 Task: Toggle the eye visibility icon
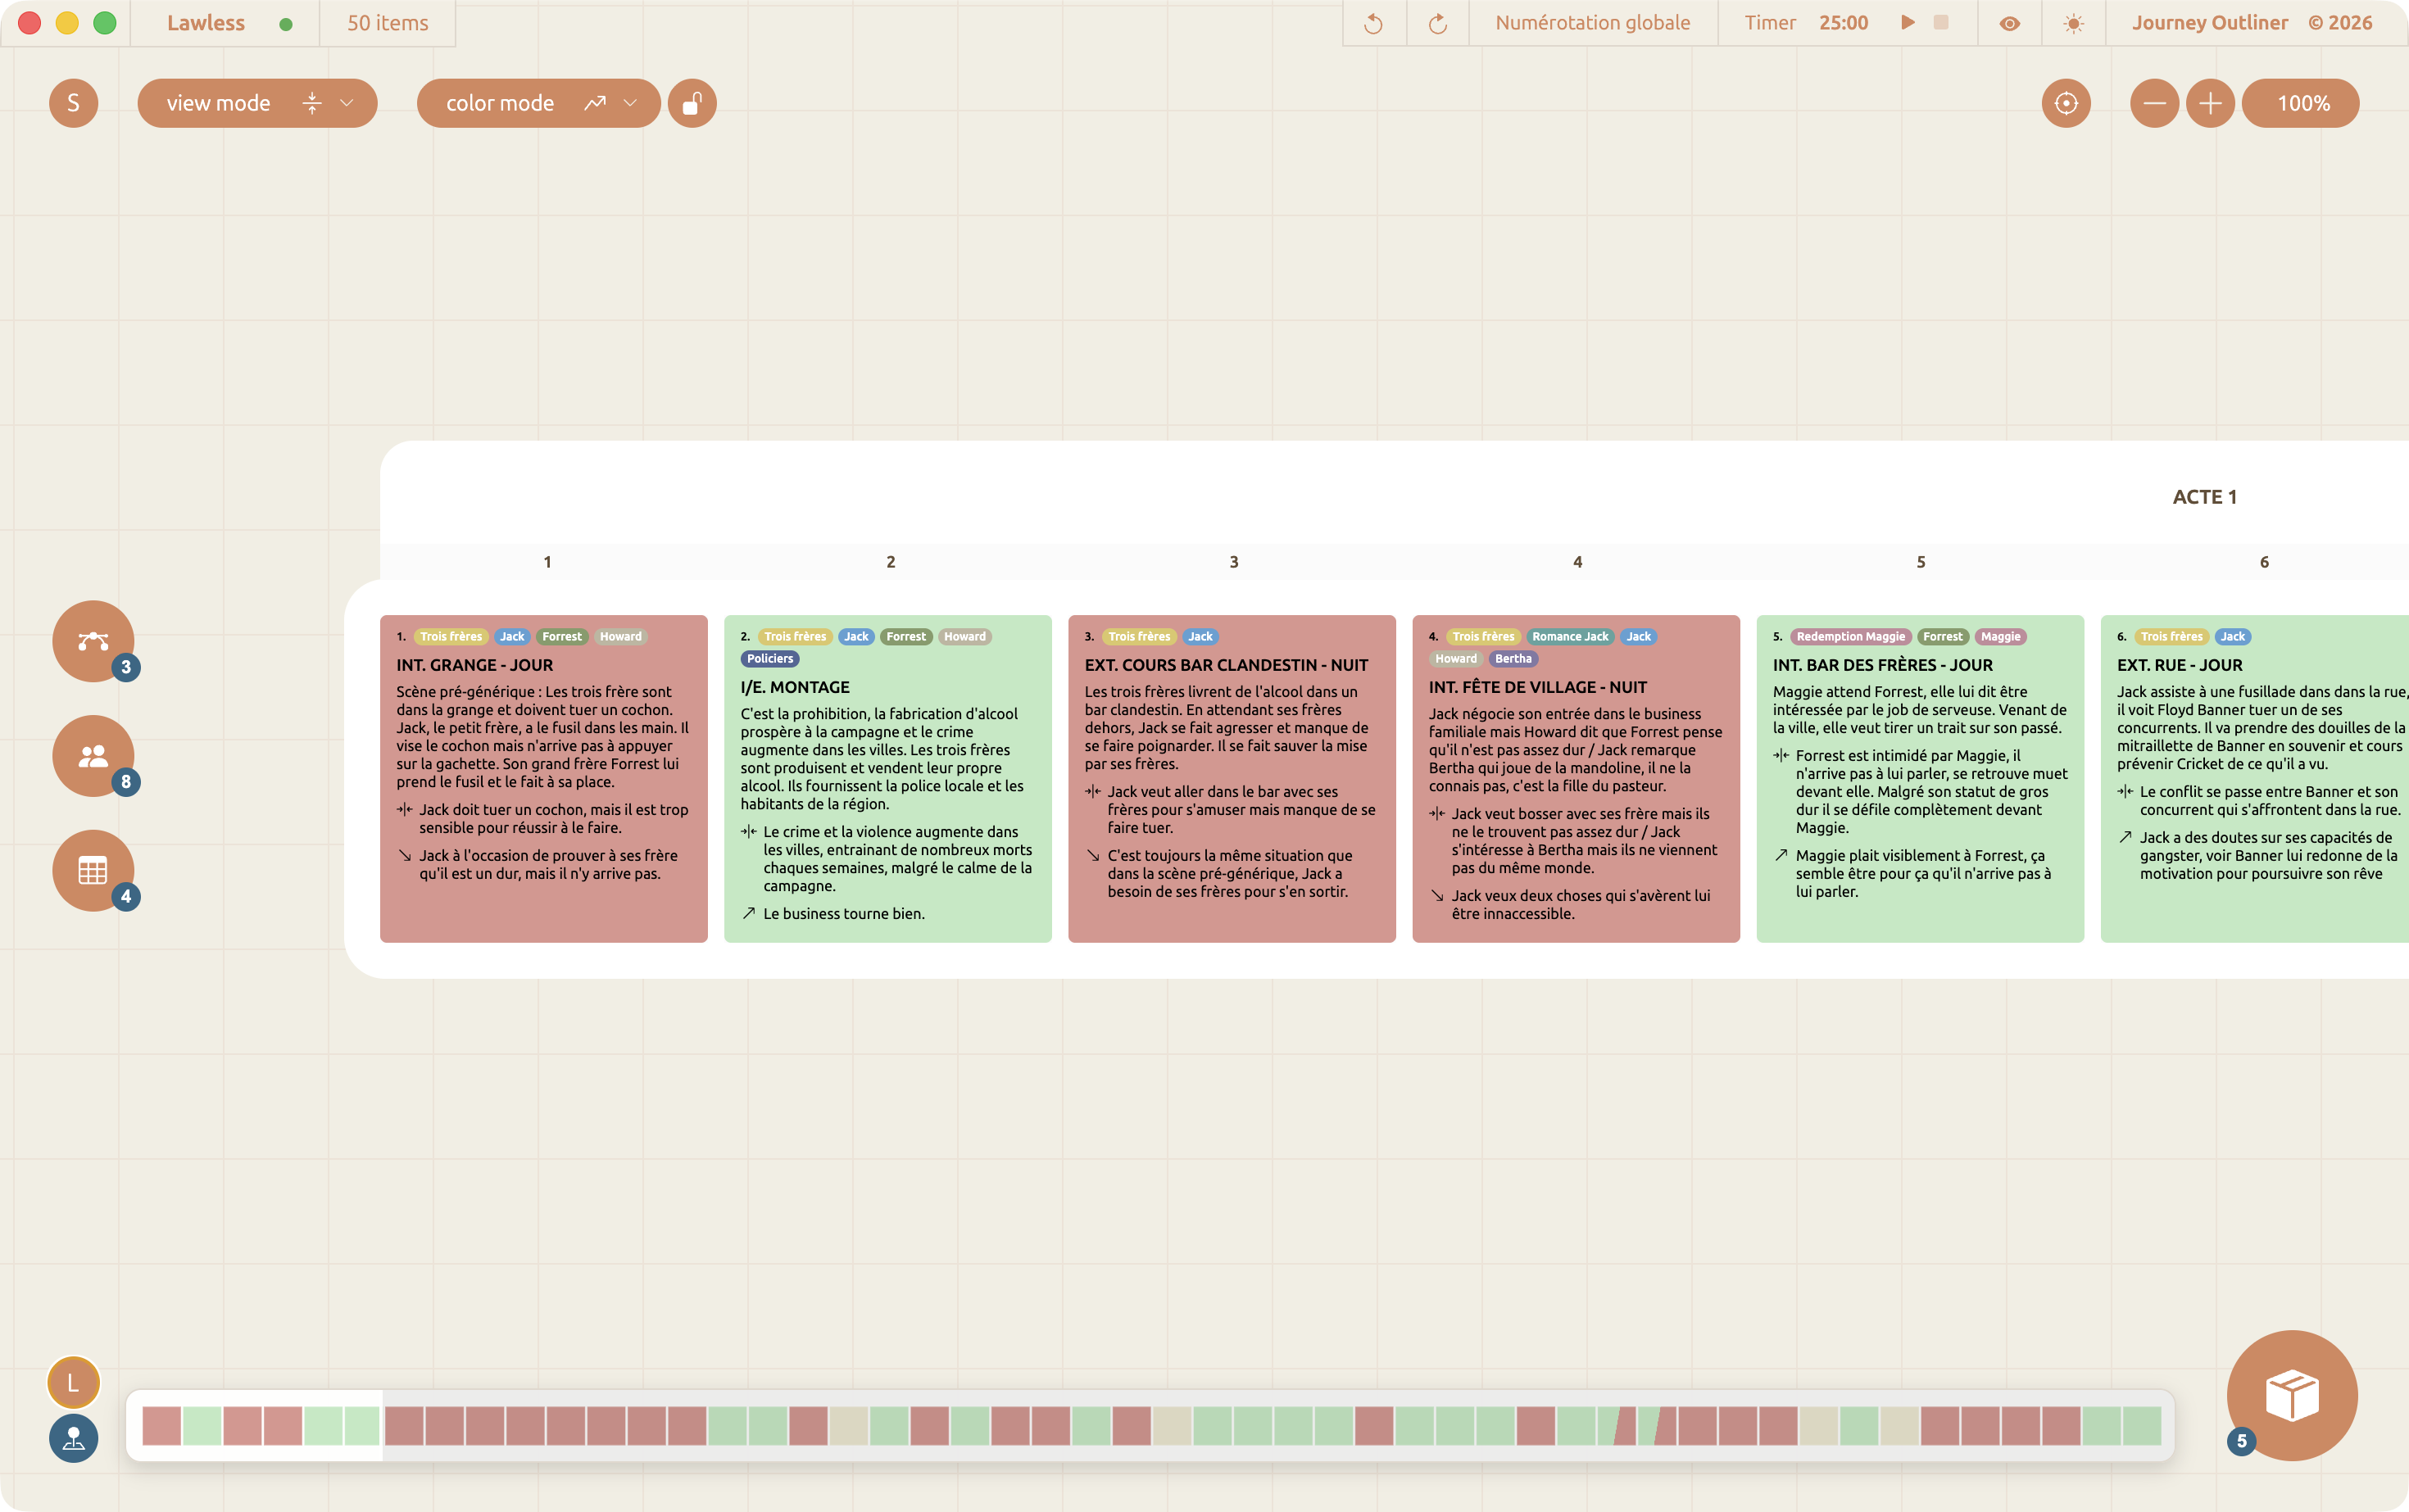2009,23
